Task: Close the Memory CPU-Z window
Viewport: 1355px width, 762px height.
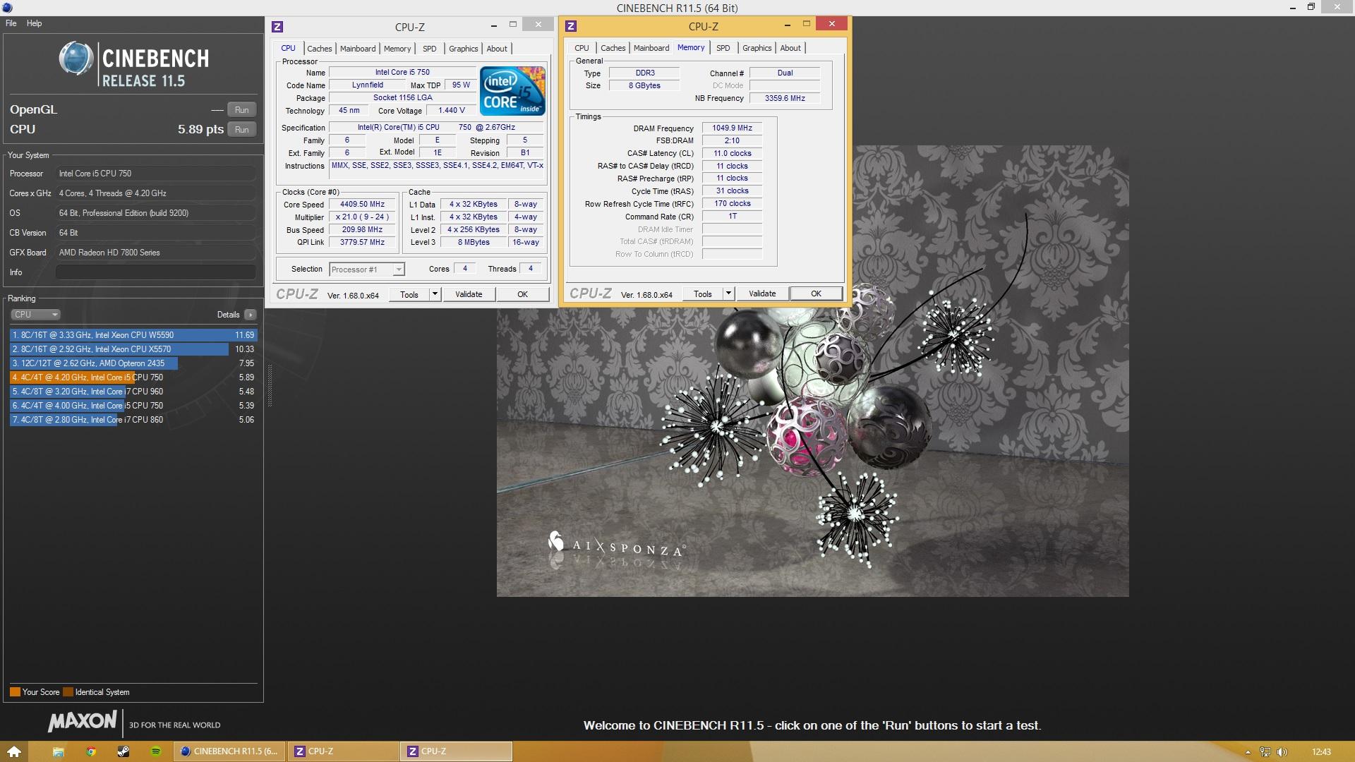Action: (x=832, y=24)
